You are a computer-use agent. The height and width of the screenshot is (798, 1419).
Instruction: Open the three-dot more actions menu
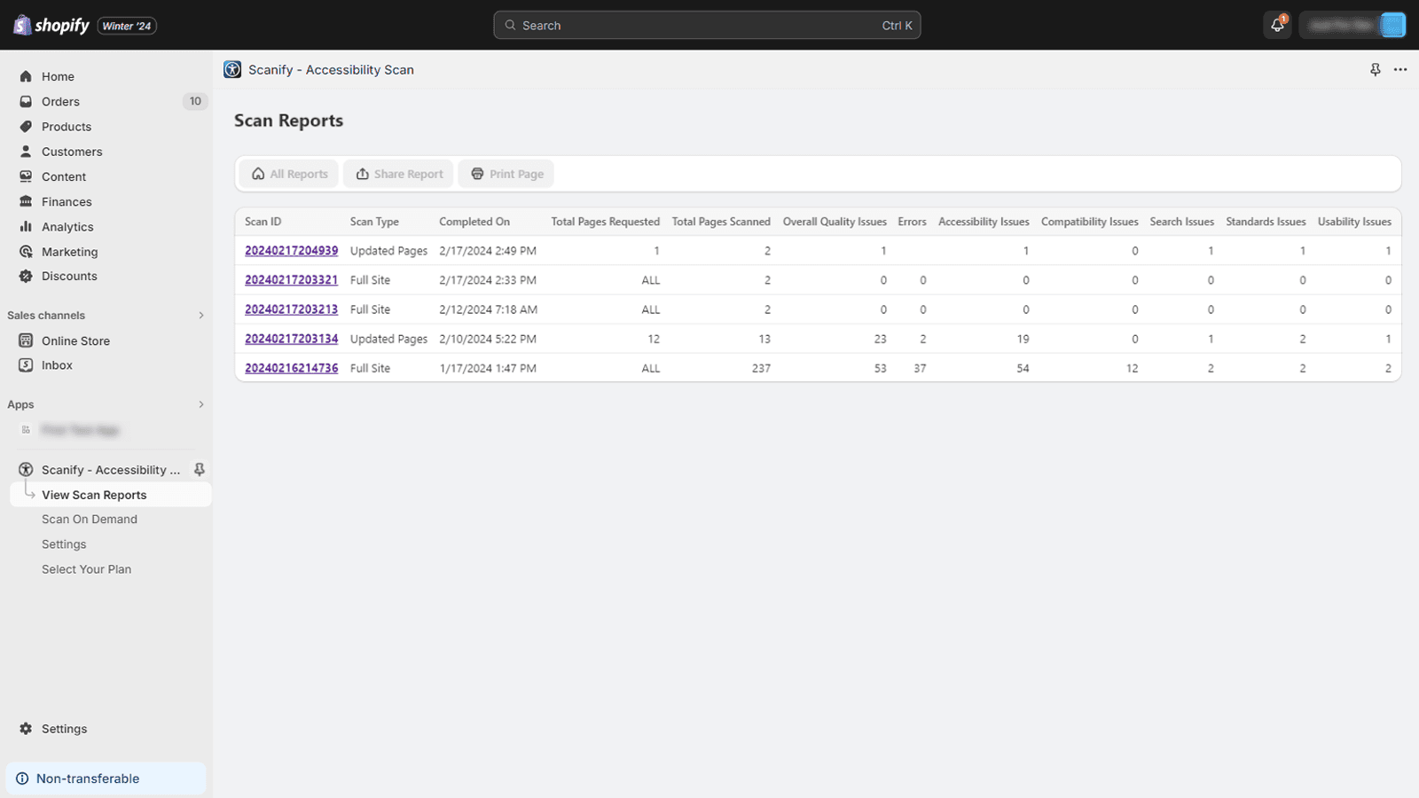(1400, 70)
